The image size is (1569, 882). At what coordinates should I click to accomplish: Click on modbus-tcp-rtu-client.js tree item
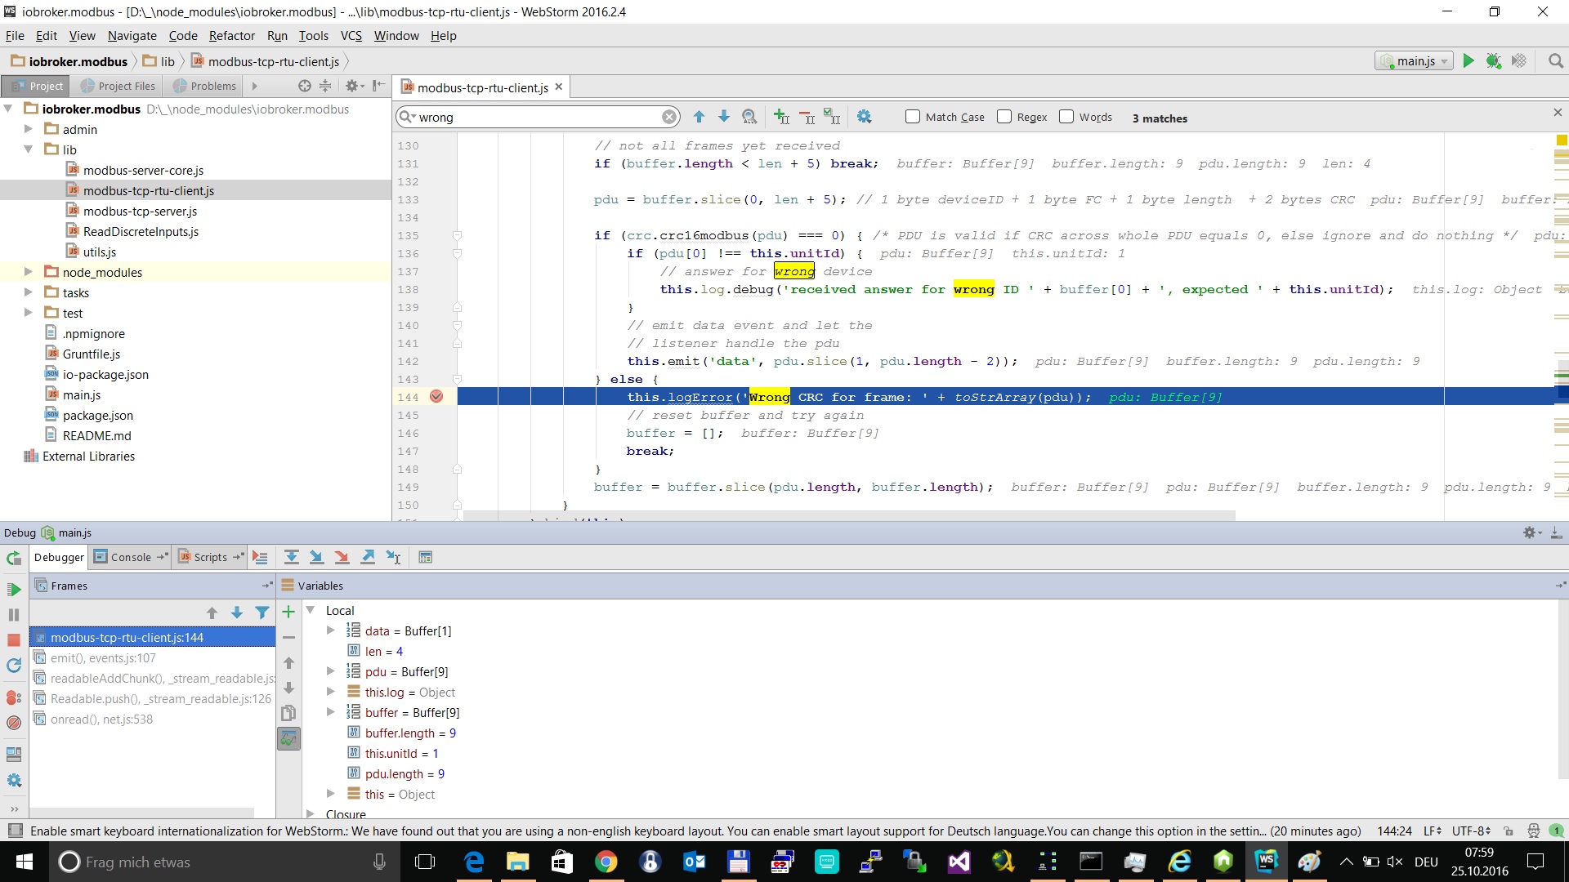point(149,189)
